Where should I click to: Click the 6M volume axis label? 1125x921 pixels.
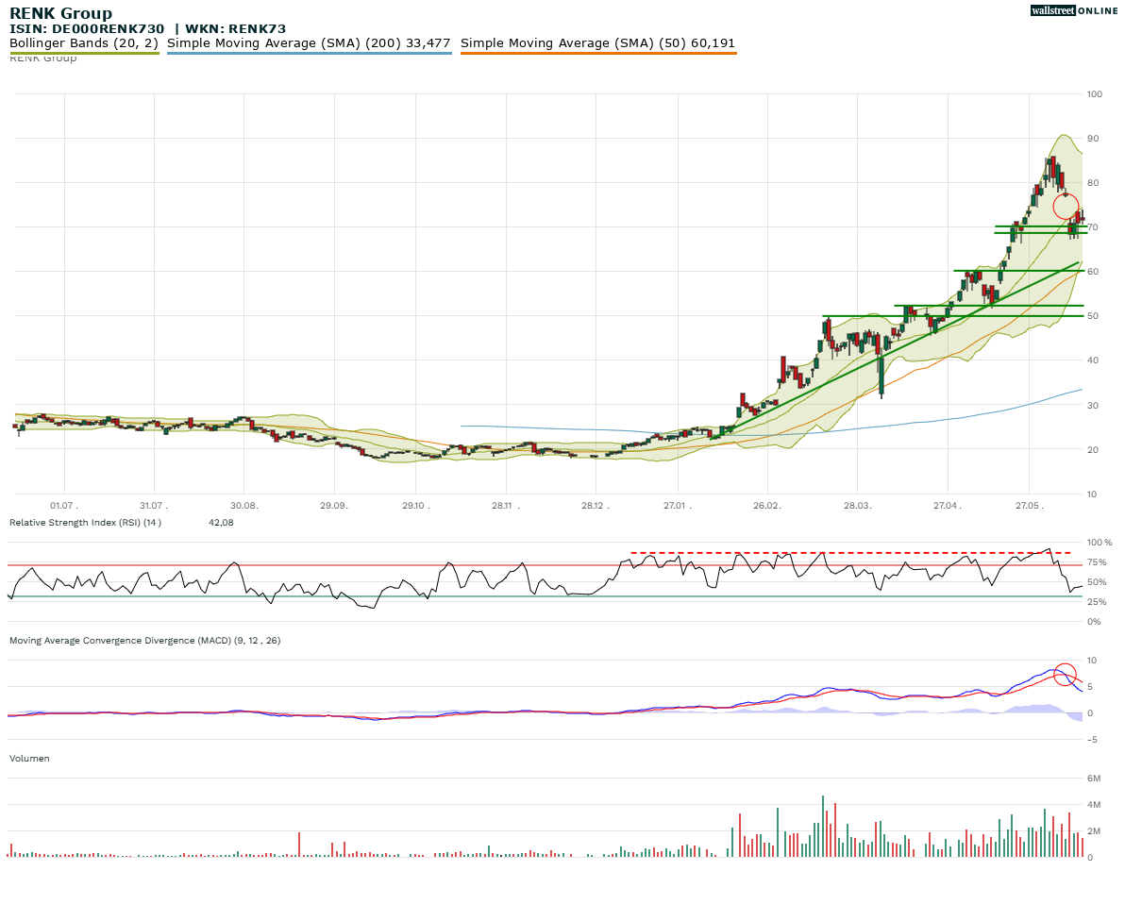coord(1094,779)
